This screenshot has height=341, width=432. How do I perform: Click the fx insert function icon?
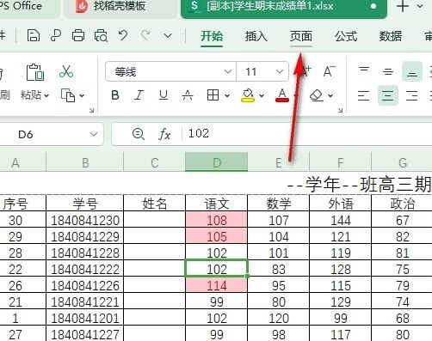click(x=164, y=134)
